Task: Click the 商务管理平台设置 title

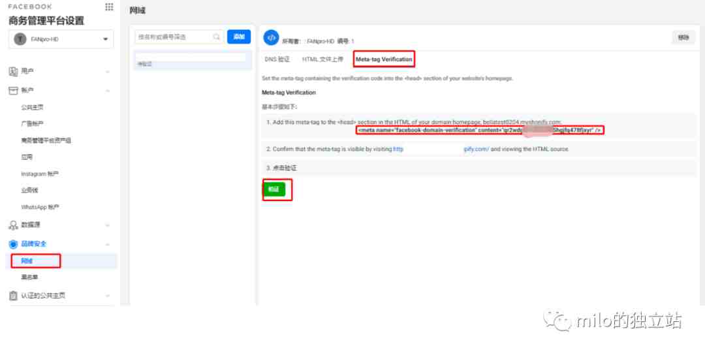Action: coord(46,21)
